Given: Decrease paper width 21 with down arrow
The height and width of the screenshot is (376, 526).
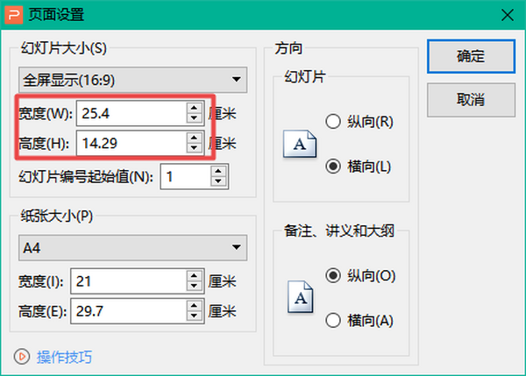Looking at the screenshot, I should point(195,286).
